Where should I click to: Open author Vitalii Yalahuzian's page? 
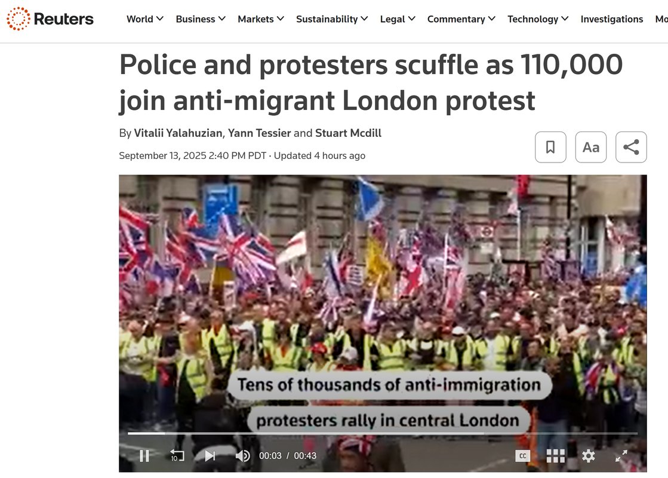(178, 133)
